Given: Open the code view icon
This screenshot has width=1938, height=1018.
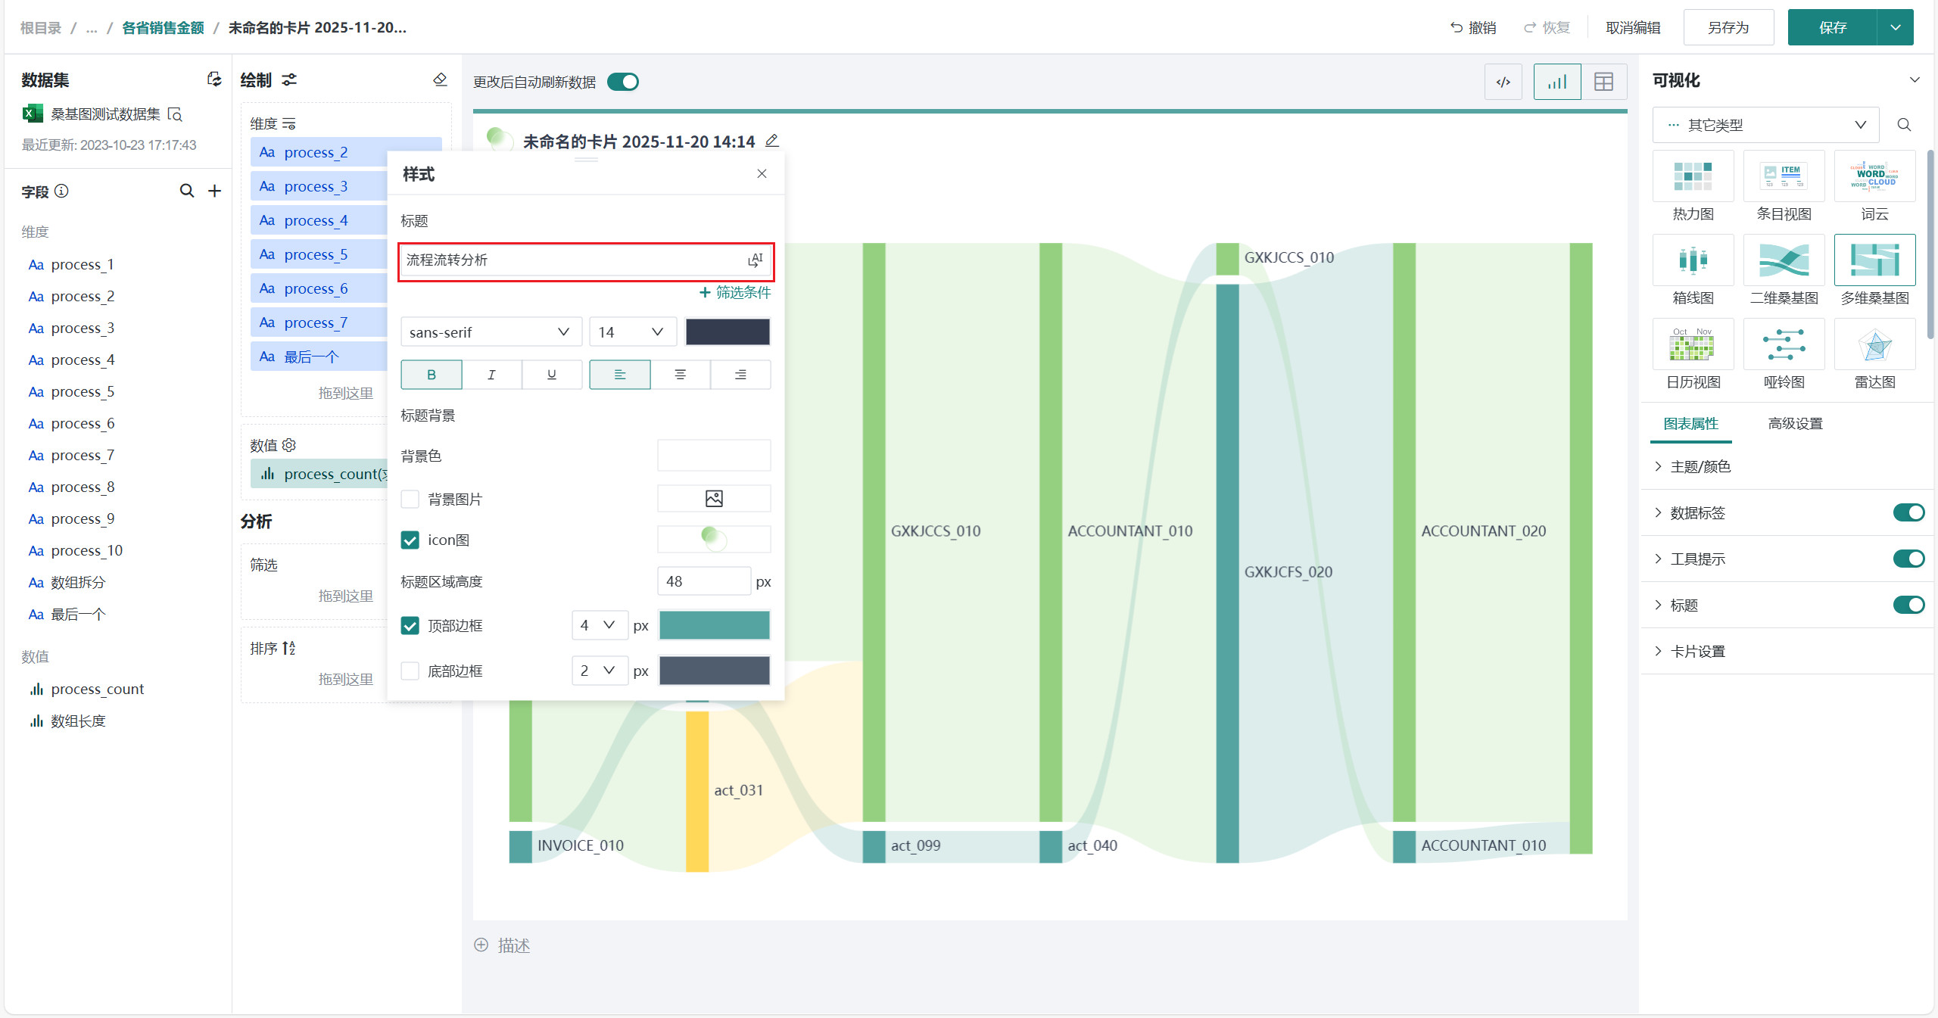Looking at the screenshot, I should click(1503, 82).
